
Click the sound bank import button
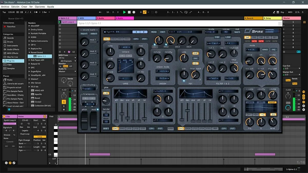pos(84,34)
